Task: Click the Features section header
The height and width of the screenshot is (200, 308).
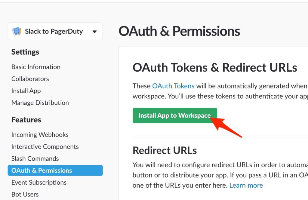Action: click(26, 120)
